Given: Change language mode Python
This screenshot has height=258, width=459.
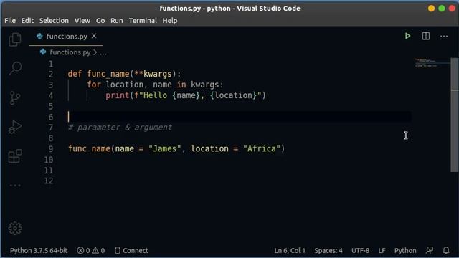Looking at the screenshot, I should [405, 250].
